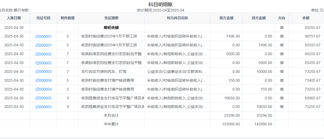Select the 附件数量 column header
Screen dimensions: 324x139
(68, 18)
